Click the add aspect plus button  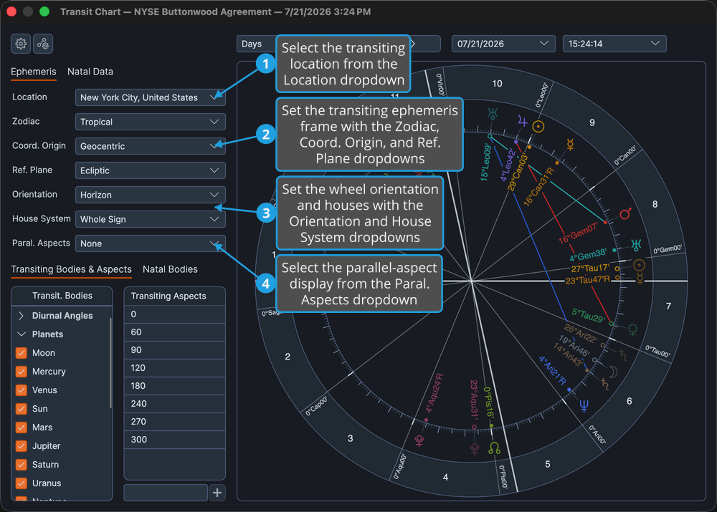[217, 493]
